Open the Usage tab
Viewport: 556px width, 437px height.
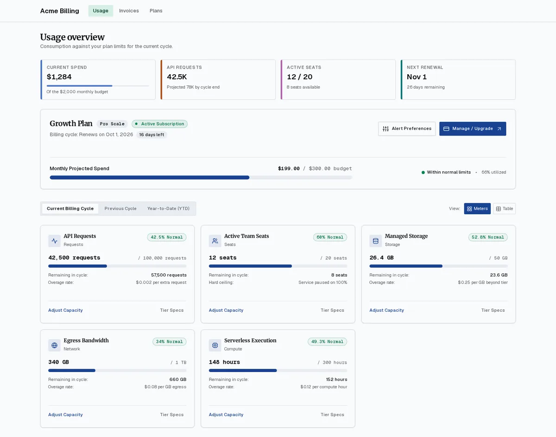point(101,11)
